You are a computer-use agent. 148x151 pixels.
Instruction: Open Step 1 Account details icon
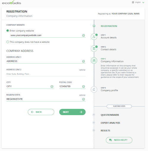coord(94,37)
